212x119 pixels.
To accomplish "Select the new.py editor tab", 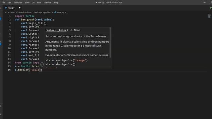I will (13, 8).
